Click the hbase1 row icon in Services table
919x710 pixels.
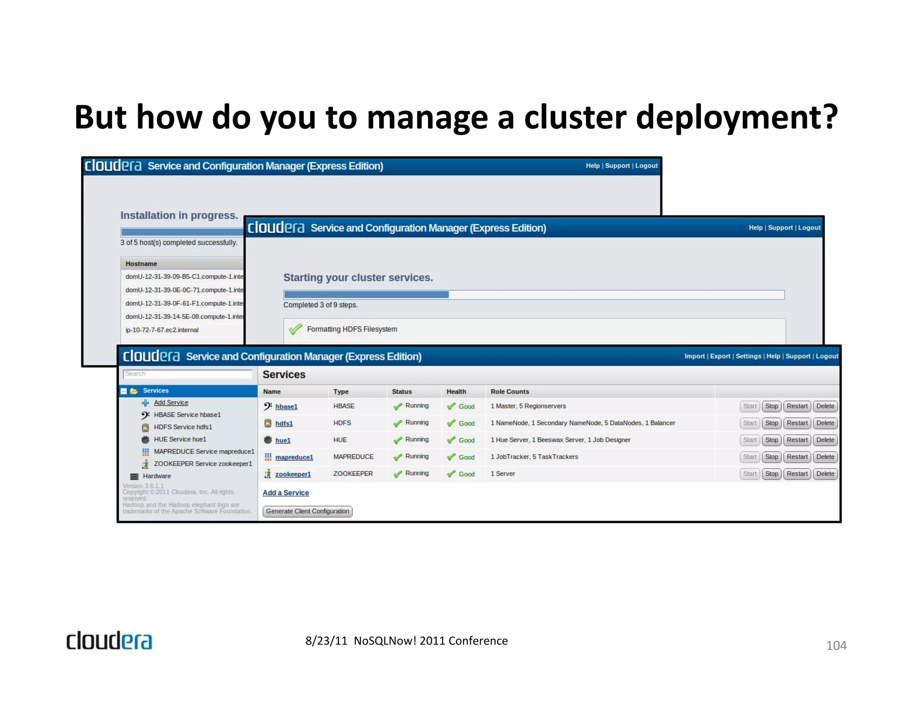[268, 406]
